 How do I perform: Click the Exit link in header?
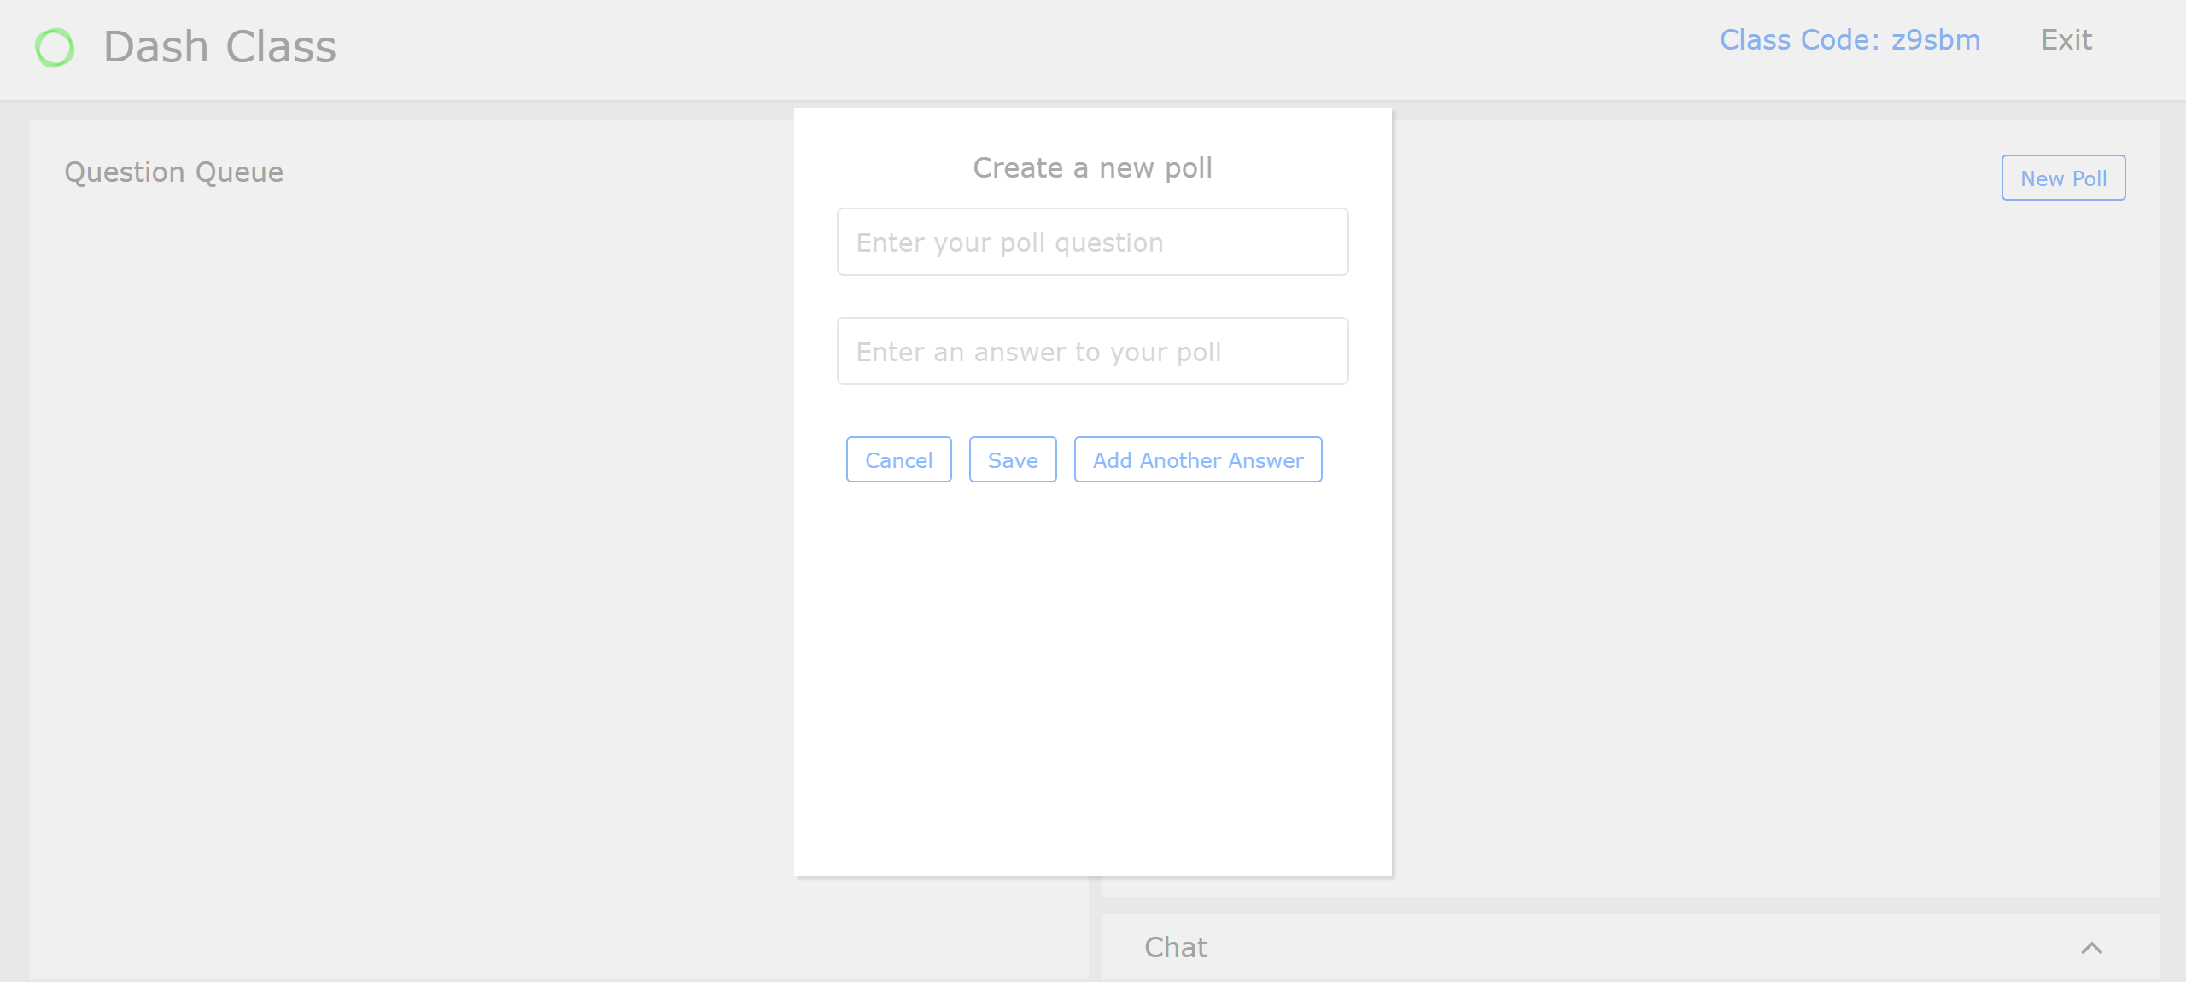2066,40
